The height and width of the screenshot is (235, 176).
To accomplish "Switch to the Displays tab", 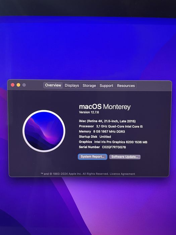I will 72,85.
